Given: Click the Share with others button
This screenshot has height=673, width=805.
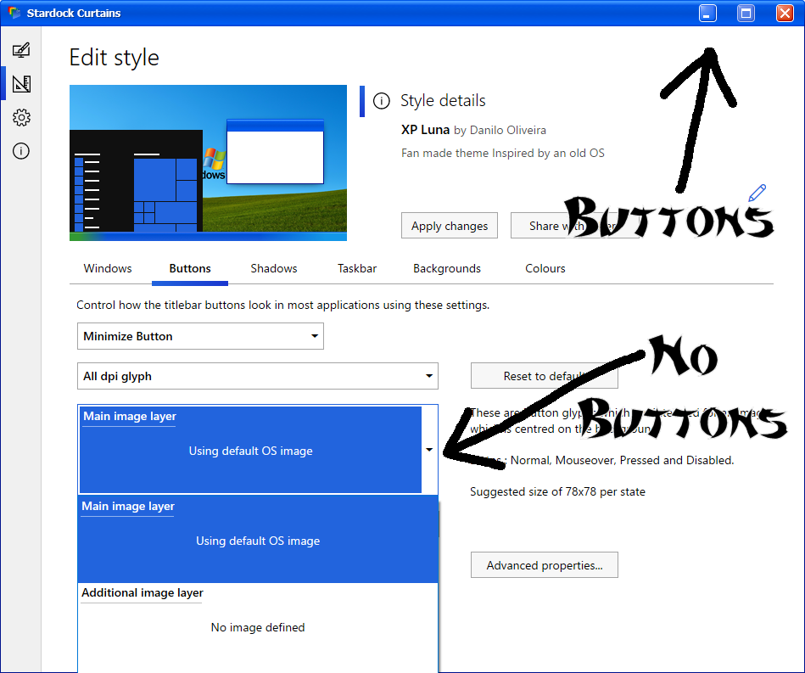Looking at the screenshot, I should (x=575, y=226).
